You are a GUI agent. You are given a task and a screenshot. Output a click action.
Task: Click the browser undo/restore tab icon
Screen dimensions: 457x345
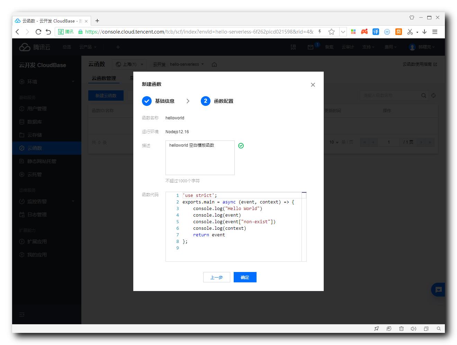click(48, 32)
